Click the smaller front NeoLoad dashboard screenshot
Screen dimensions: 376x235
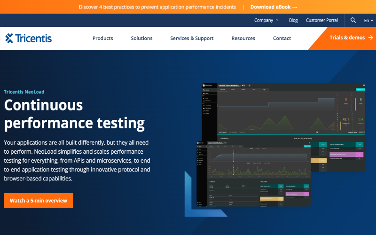[253, 173]
